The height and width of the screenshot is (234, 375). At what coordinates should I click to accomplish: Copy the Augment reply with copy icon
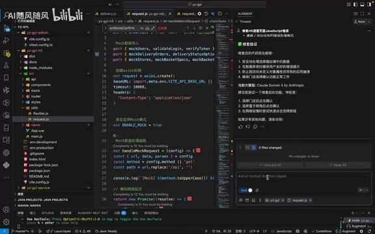click(255, 127)
